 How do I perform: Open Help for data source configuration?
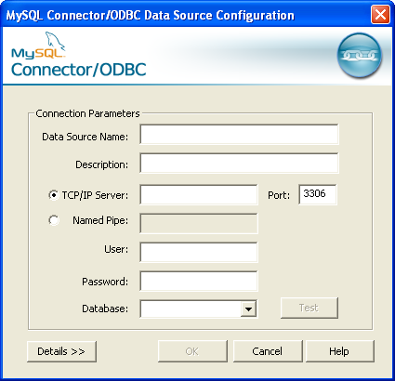point(340,351)
